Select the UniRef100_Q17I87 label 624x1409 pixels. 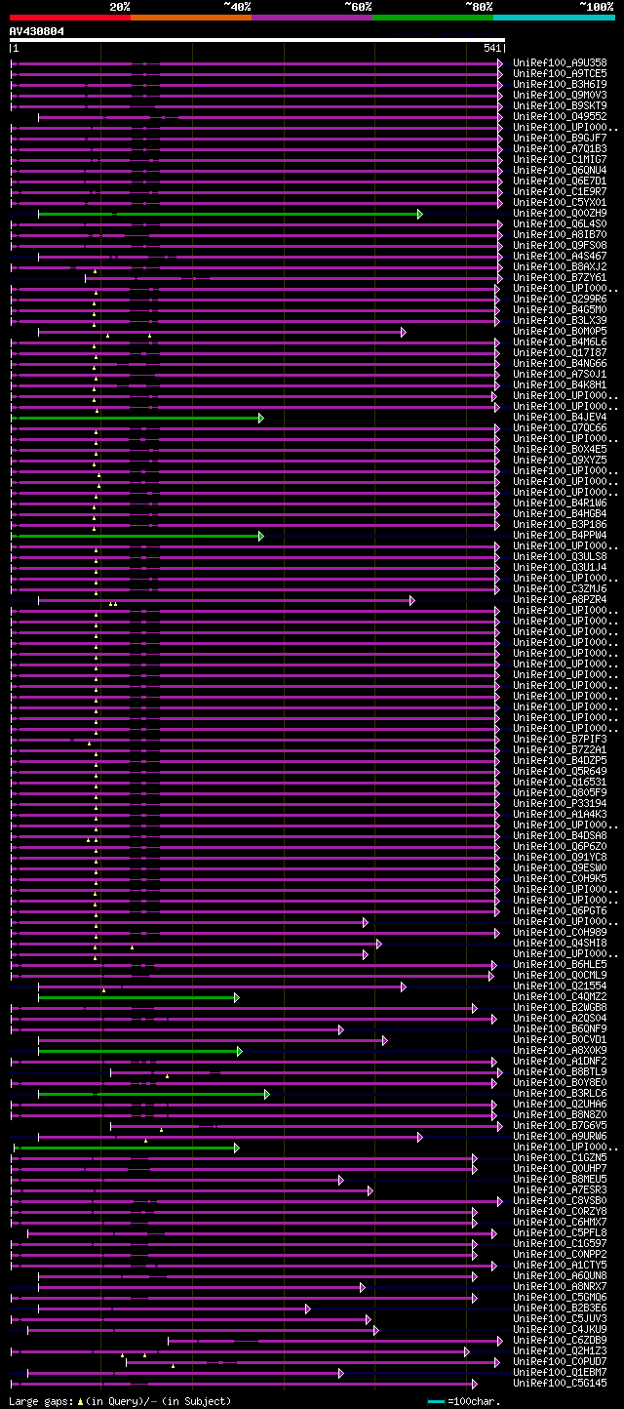click(560, 352)
